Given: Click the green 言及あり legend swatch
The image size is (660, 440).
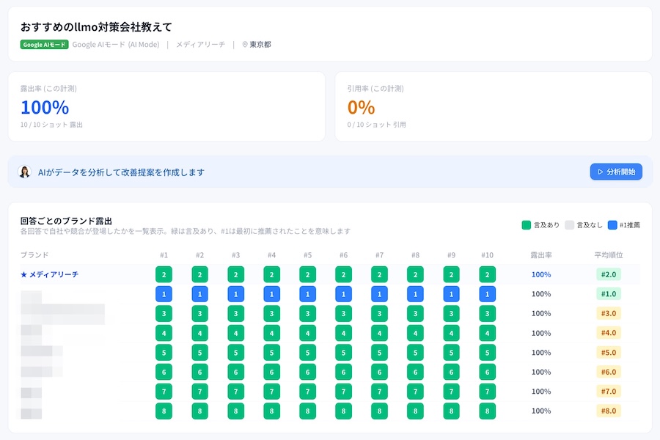Looking at the screenshot, I should 526,225.
